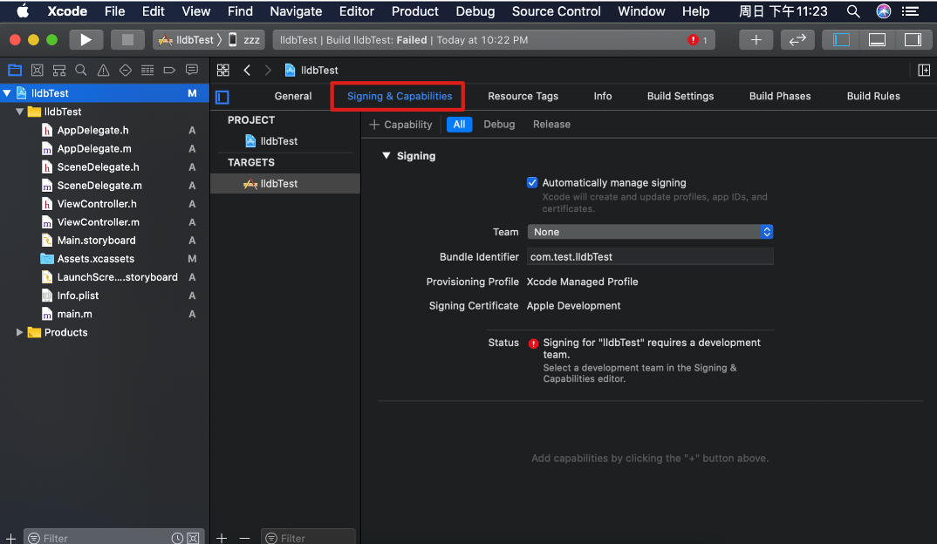Image resolution: width=937 pixels, height=544 pixels.
Task: Go forward in editor history
Action: click(x=268, y=71)
